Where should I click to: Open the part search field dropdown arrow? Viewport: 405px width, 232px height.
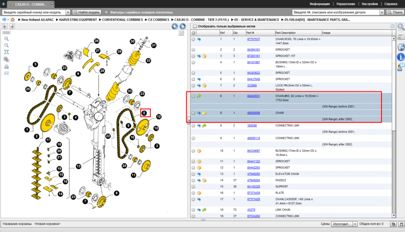point(382,12)
